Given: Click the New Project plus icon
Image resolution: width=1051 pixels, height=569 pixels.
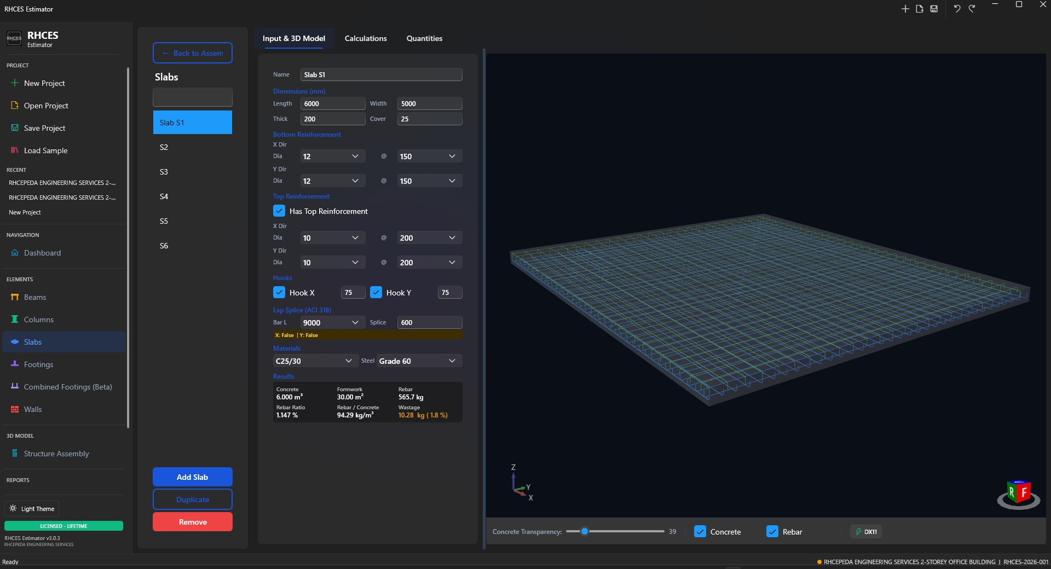Looking at the screenshot, I should (x=15, y=83).
